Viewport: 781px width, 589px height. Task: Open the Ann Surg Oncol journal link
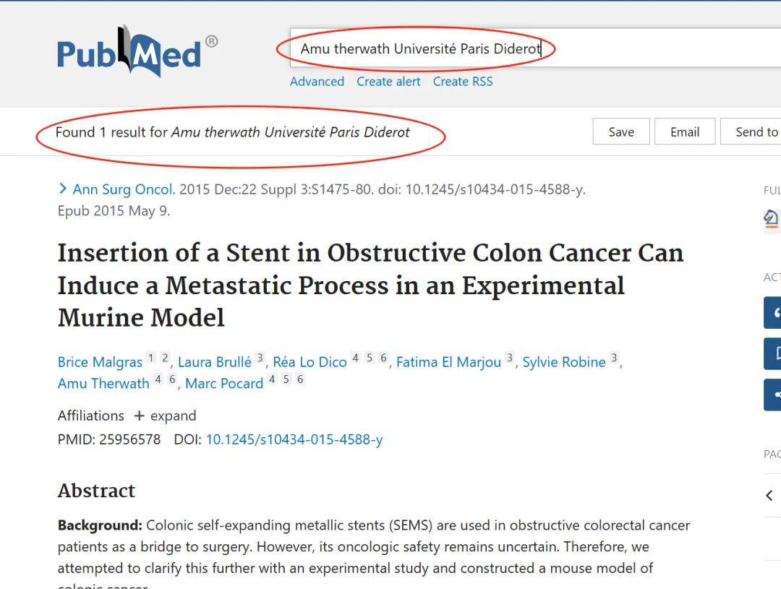pos(124,189)
